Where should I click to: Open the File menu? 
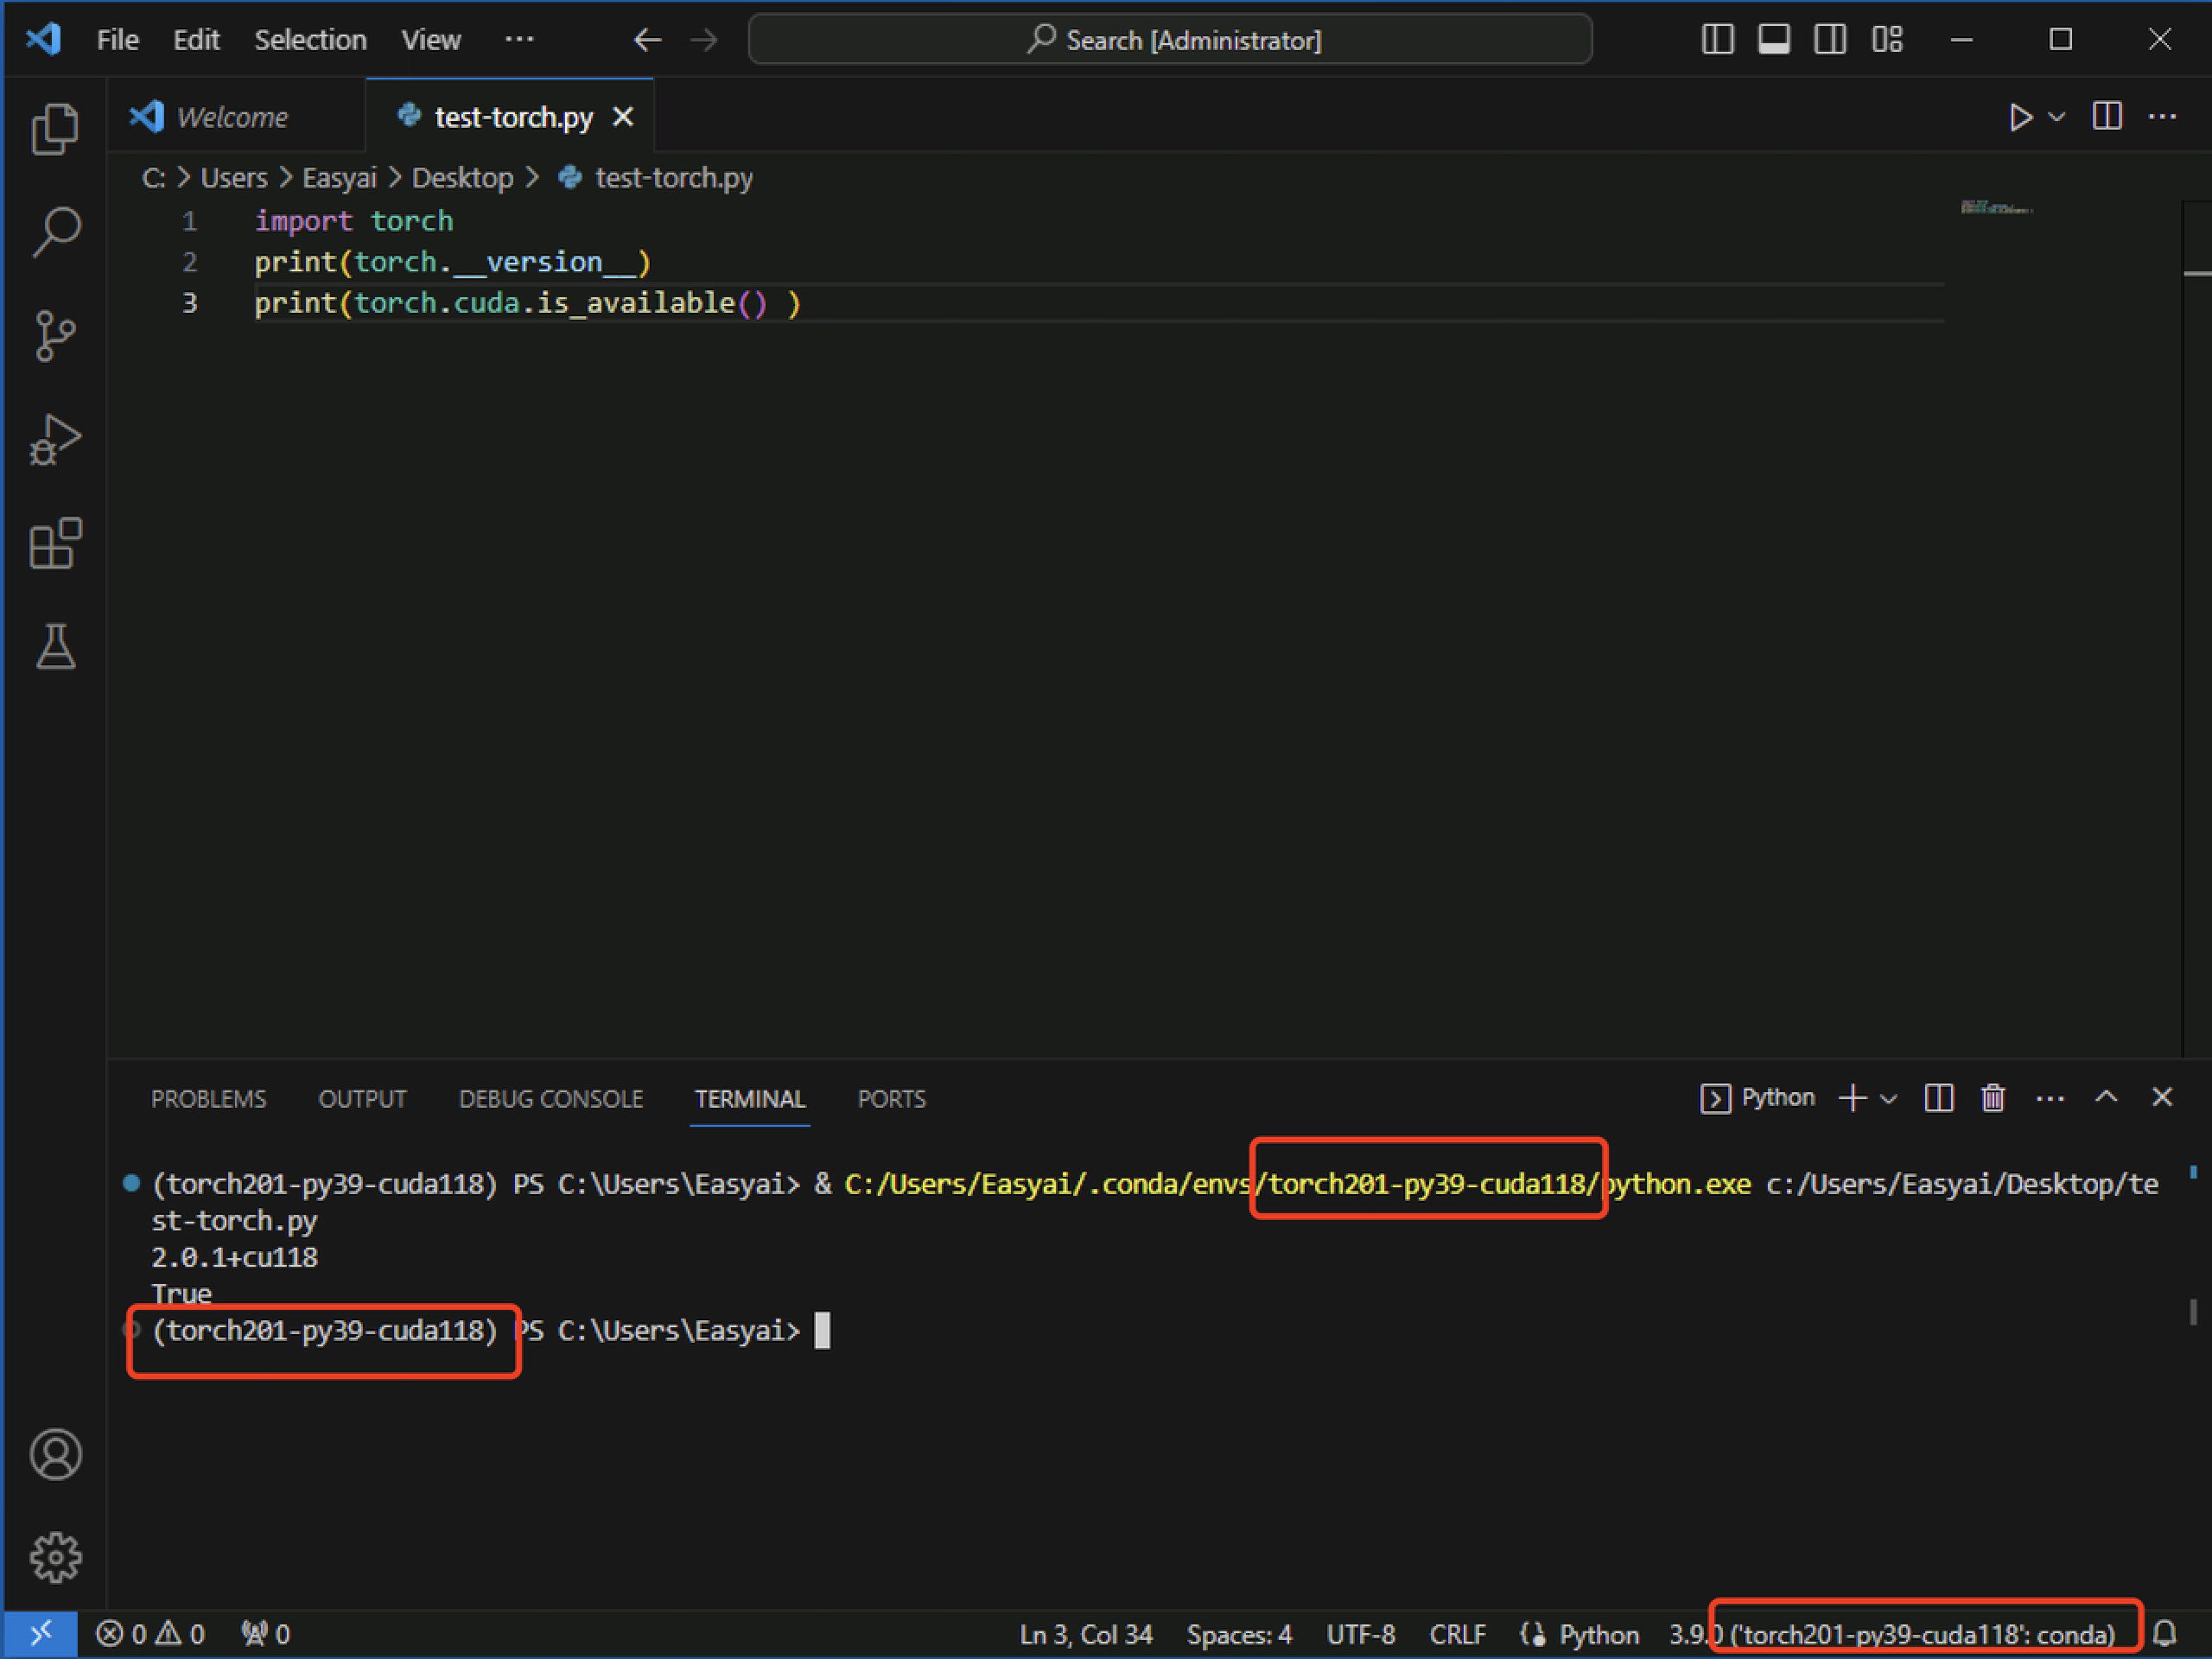pos(117,40)
